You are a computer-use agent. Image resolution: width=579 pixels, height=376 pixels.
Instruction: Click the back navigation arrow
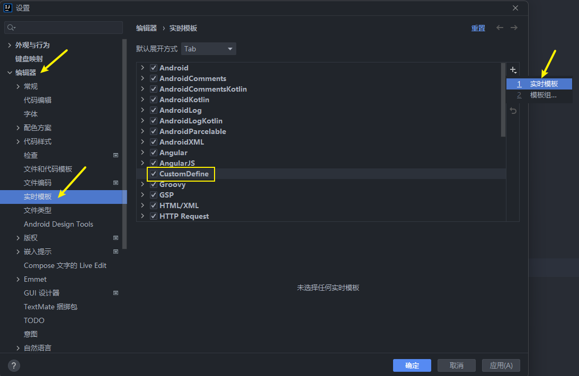pyautogui.click(x=500, y=28)
